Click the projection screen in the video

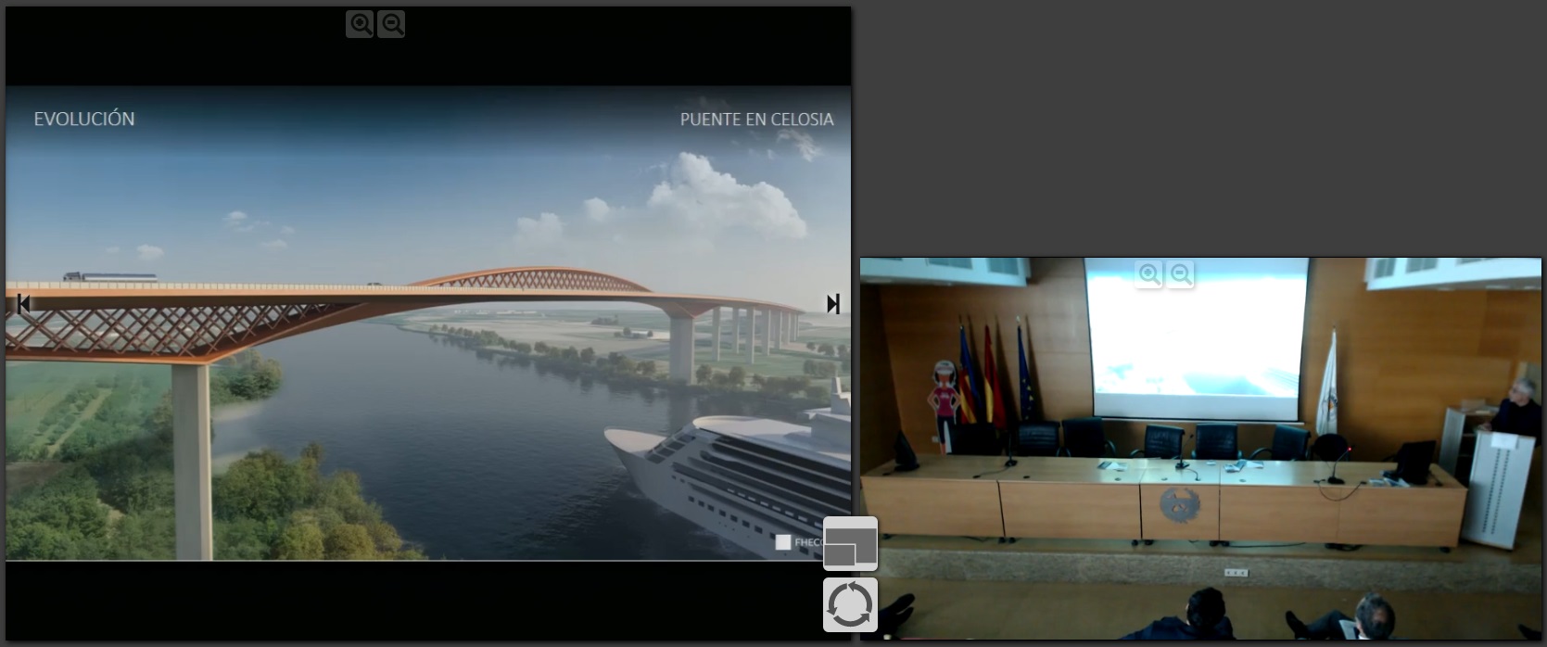1196,338
